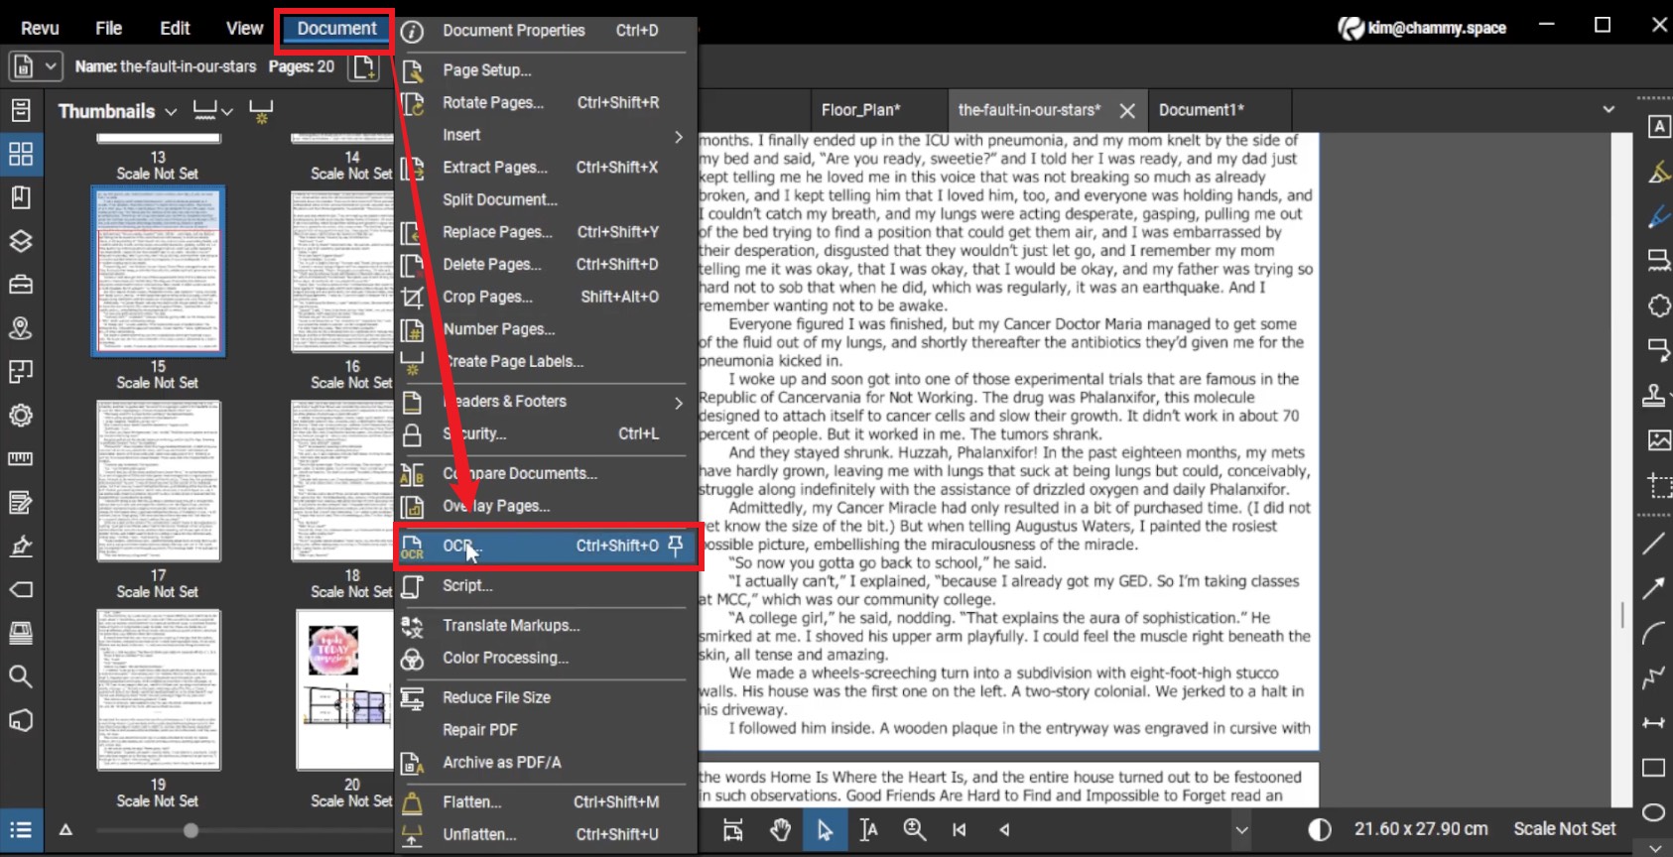Select Rotate Pages menu item

tap(545, 102)
